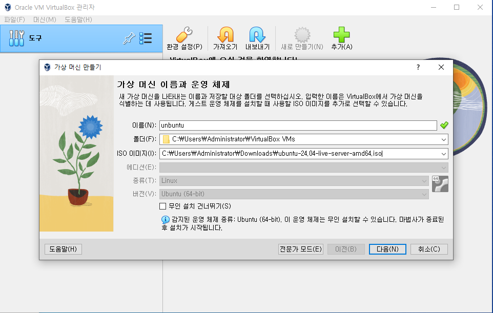Open the 도움말(H) menu in menu bar
The height and width of the screenshot is (313, 493).
coord(78,19)
